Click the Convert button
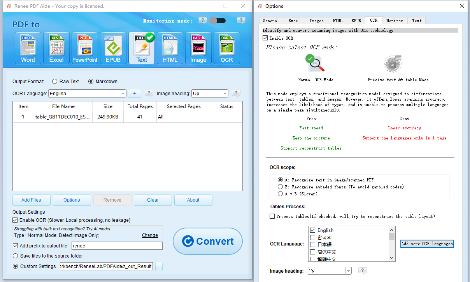This screenshot has width=470, height=282. (208, 241)
